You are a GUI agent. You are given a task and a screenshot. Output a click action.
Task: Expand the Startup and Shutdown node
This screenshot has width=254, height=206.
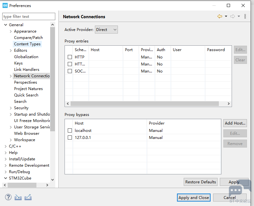click(11, 114)
